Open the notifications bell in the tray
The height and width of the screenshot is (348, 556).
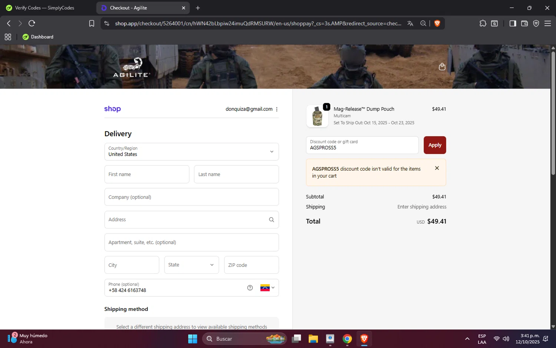[x=546, y=339]
